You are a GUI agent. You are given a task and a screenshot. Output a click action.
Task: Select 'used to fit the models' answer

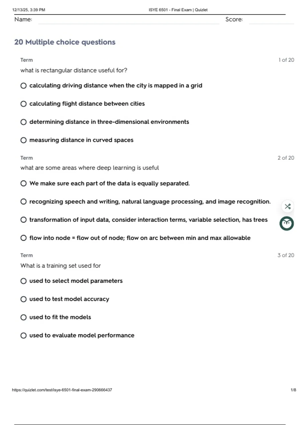point(23,317)
